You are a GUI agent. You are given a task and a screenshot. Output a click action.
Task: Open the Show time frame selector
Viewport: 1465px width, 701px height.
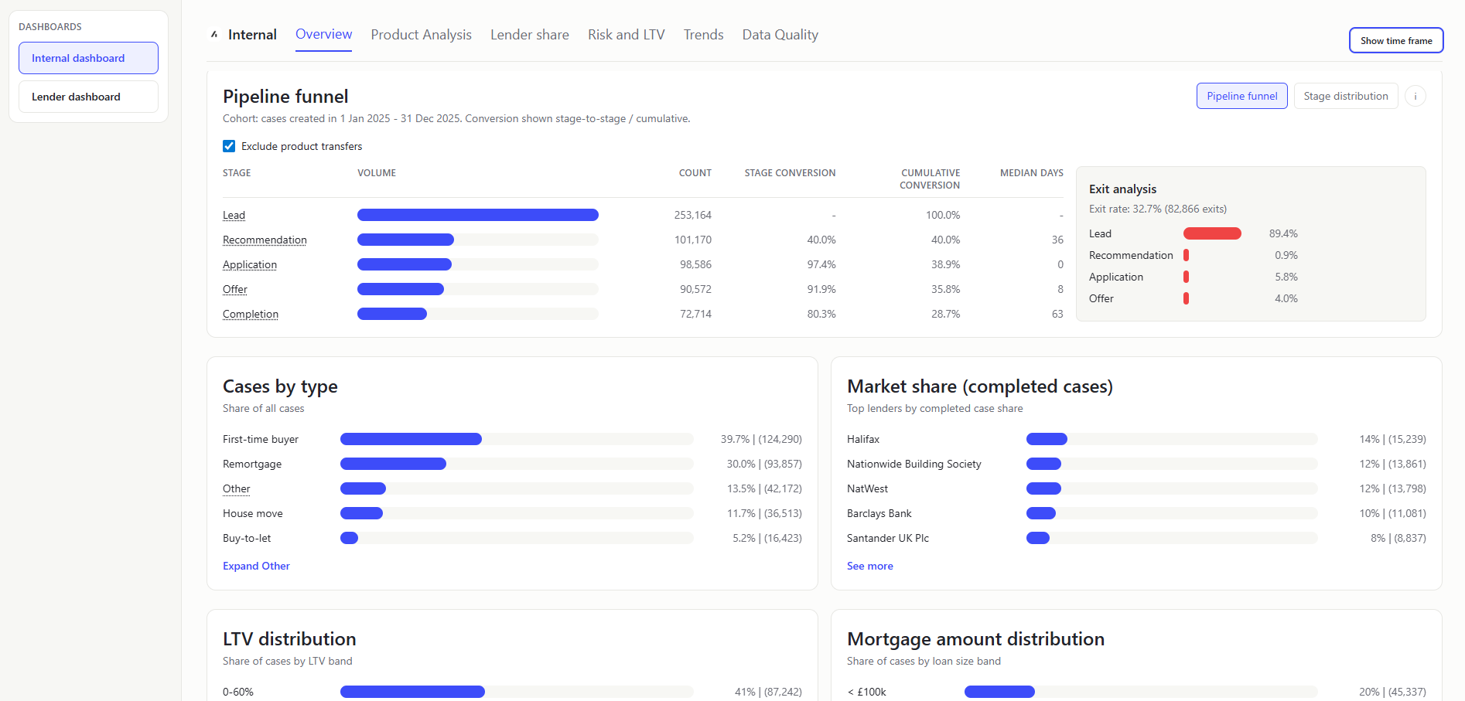[1395, 40]
